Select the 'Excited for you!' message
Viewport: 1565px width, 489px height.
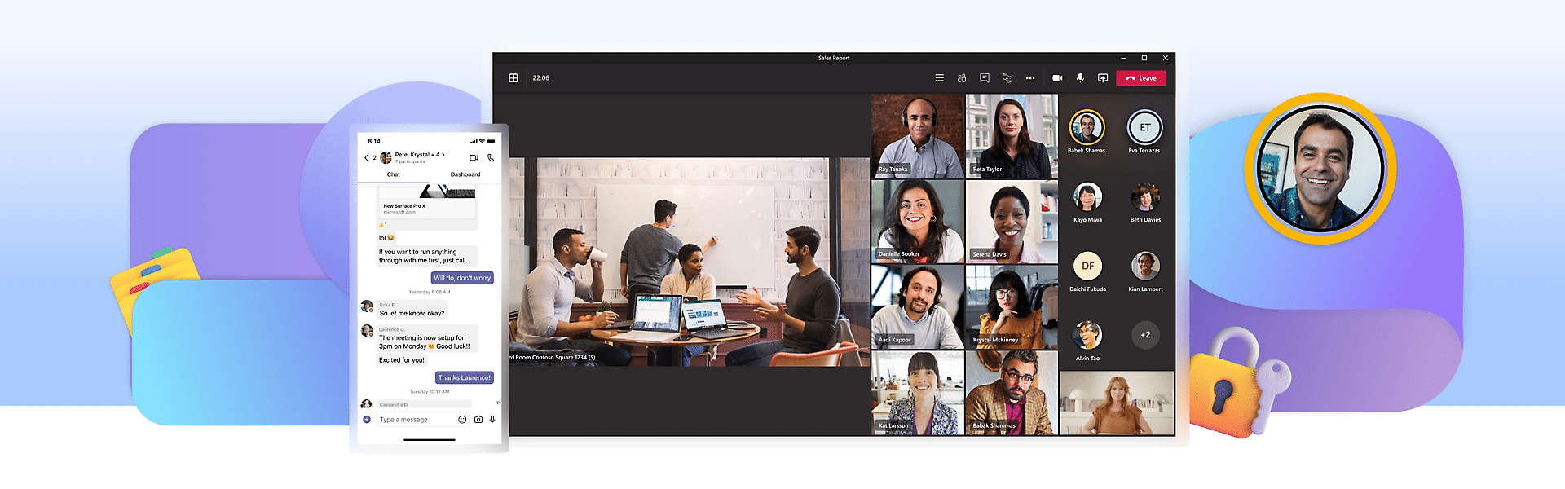click(x=402, y=360)
